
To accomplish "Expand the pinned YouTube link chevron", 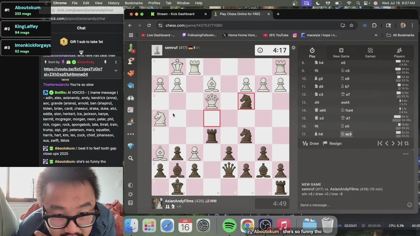I will [116, 70].
